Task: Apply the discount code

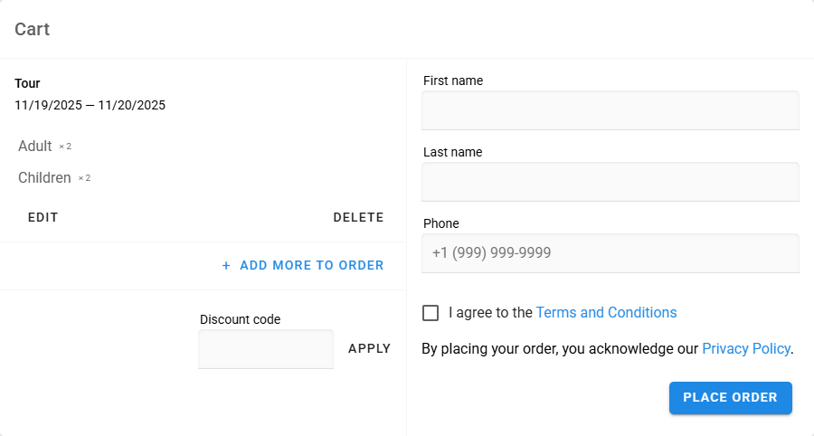Action: [x=369, y=348]
